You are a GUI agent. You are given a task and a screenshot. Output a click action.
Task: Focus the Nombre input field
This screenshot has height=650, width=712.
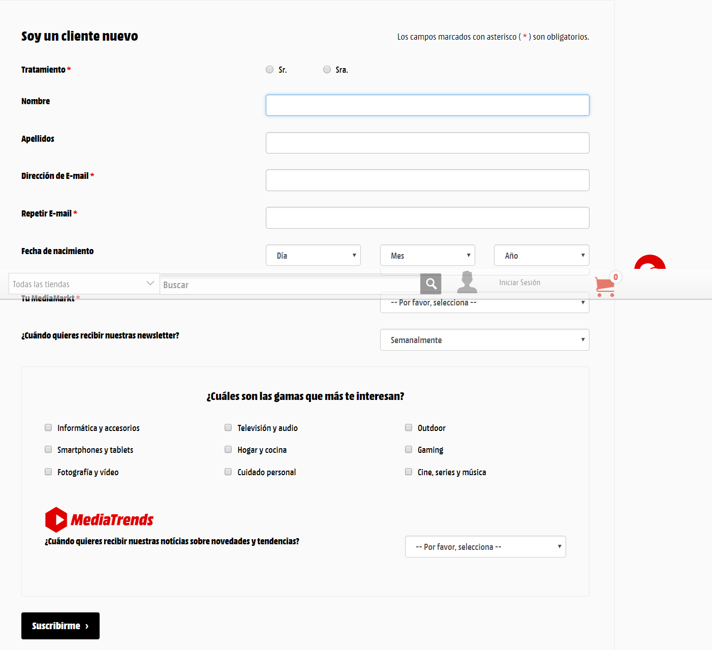tap(427, 105)
